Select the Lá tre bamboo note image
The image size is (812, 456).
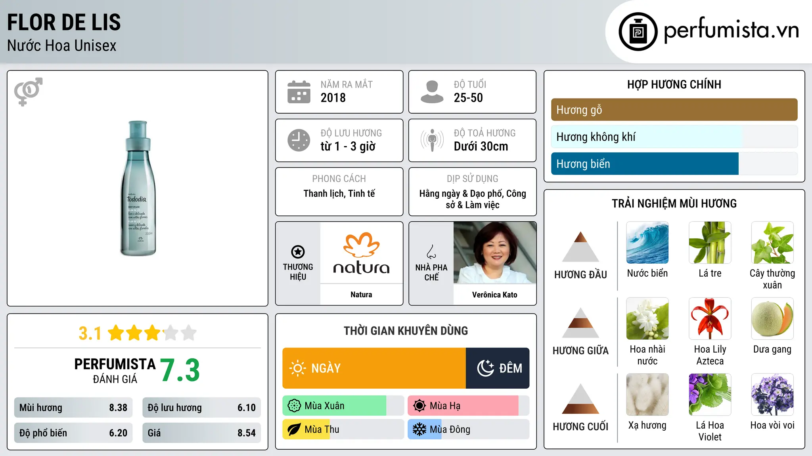[x=710, y=243]
